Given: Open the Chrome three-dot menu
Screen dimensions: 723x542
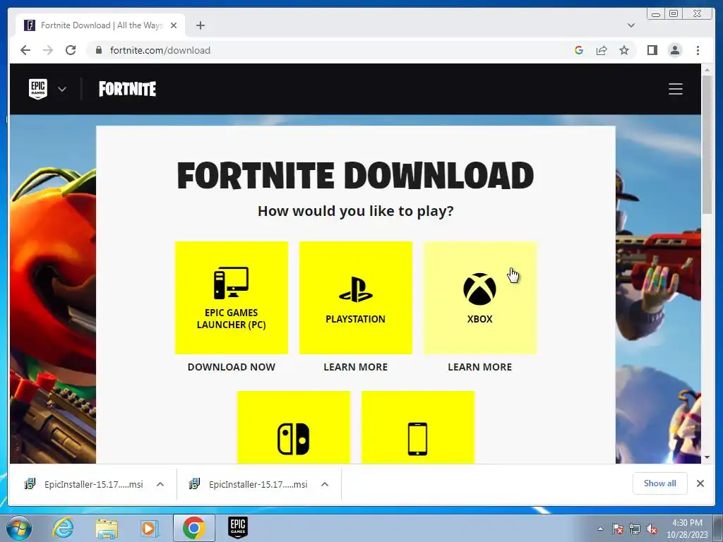Looking at the screenshot, I should click(x=698, y=50).
